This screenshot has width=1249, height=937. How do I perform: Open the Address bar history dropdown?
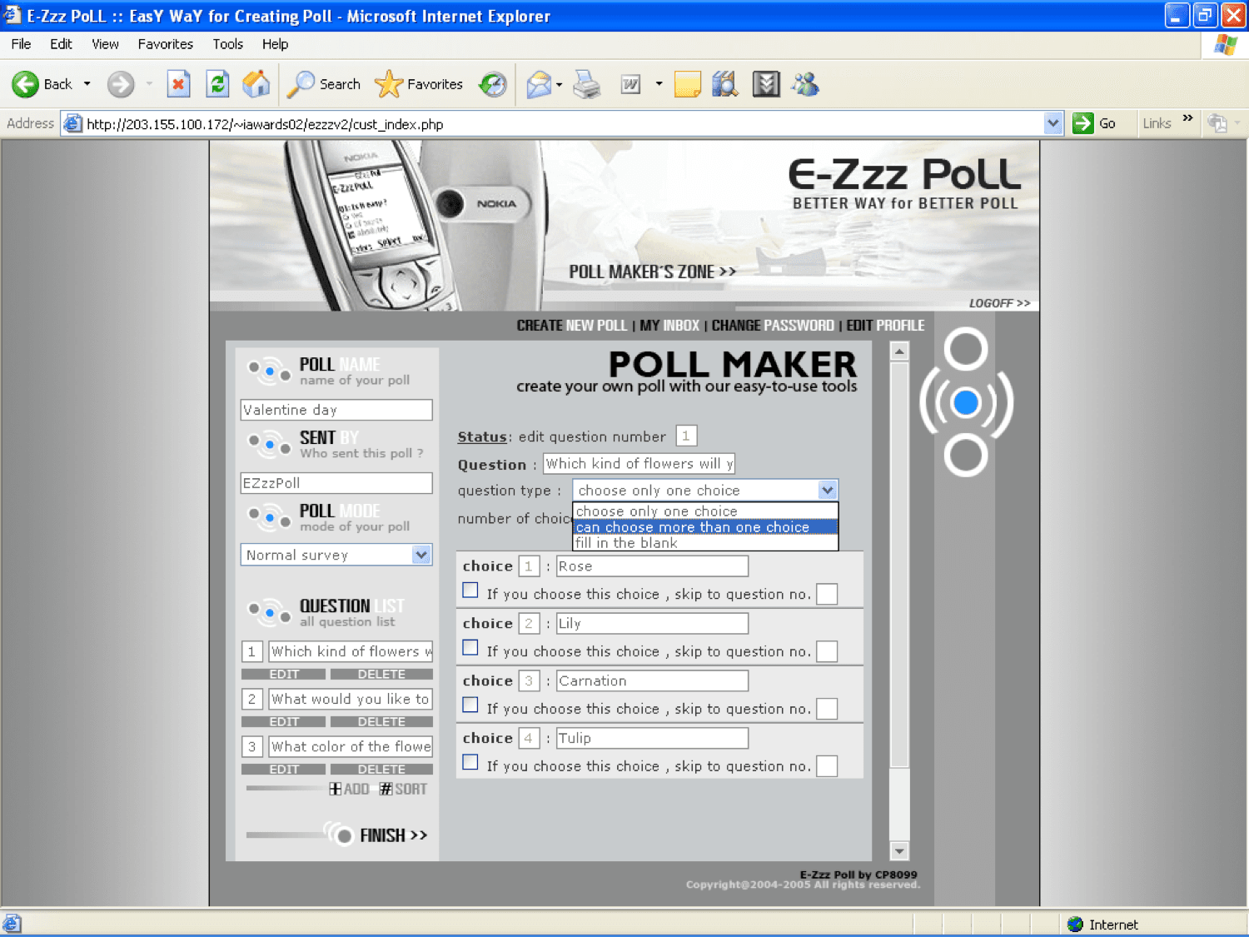coord(1054,122)
